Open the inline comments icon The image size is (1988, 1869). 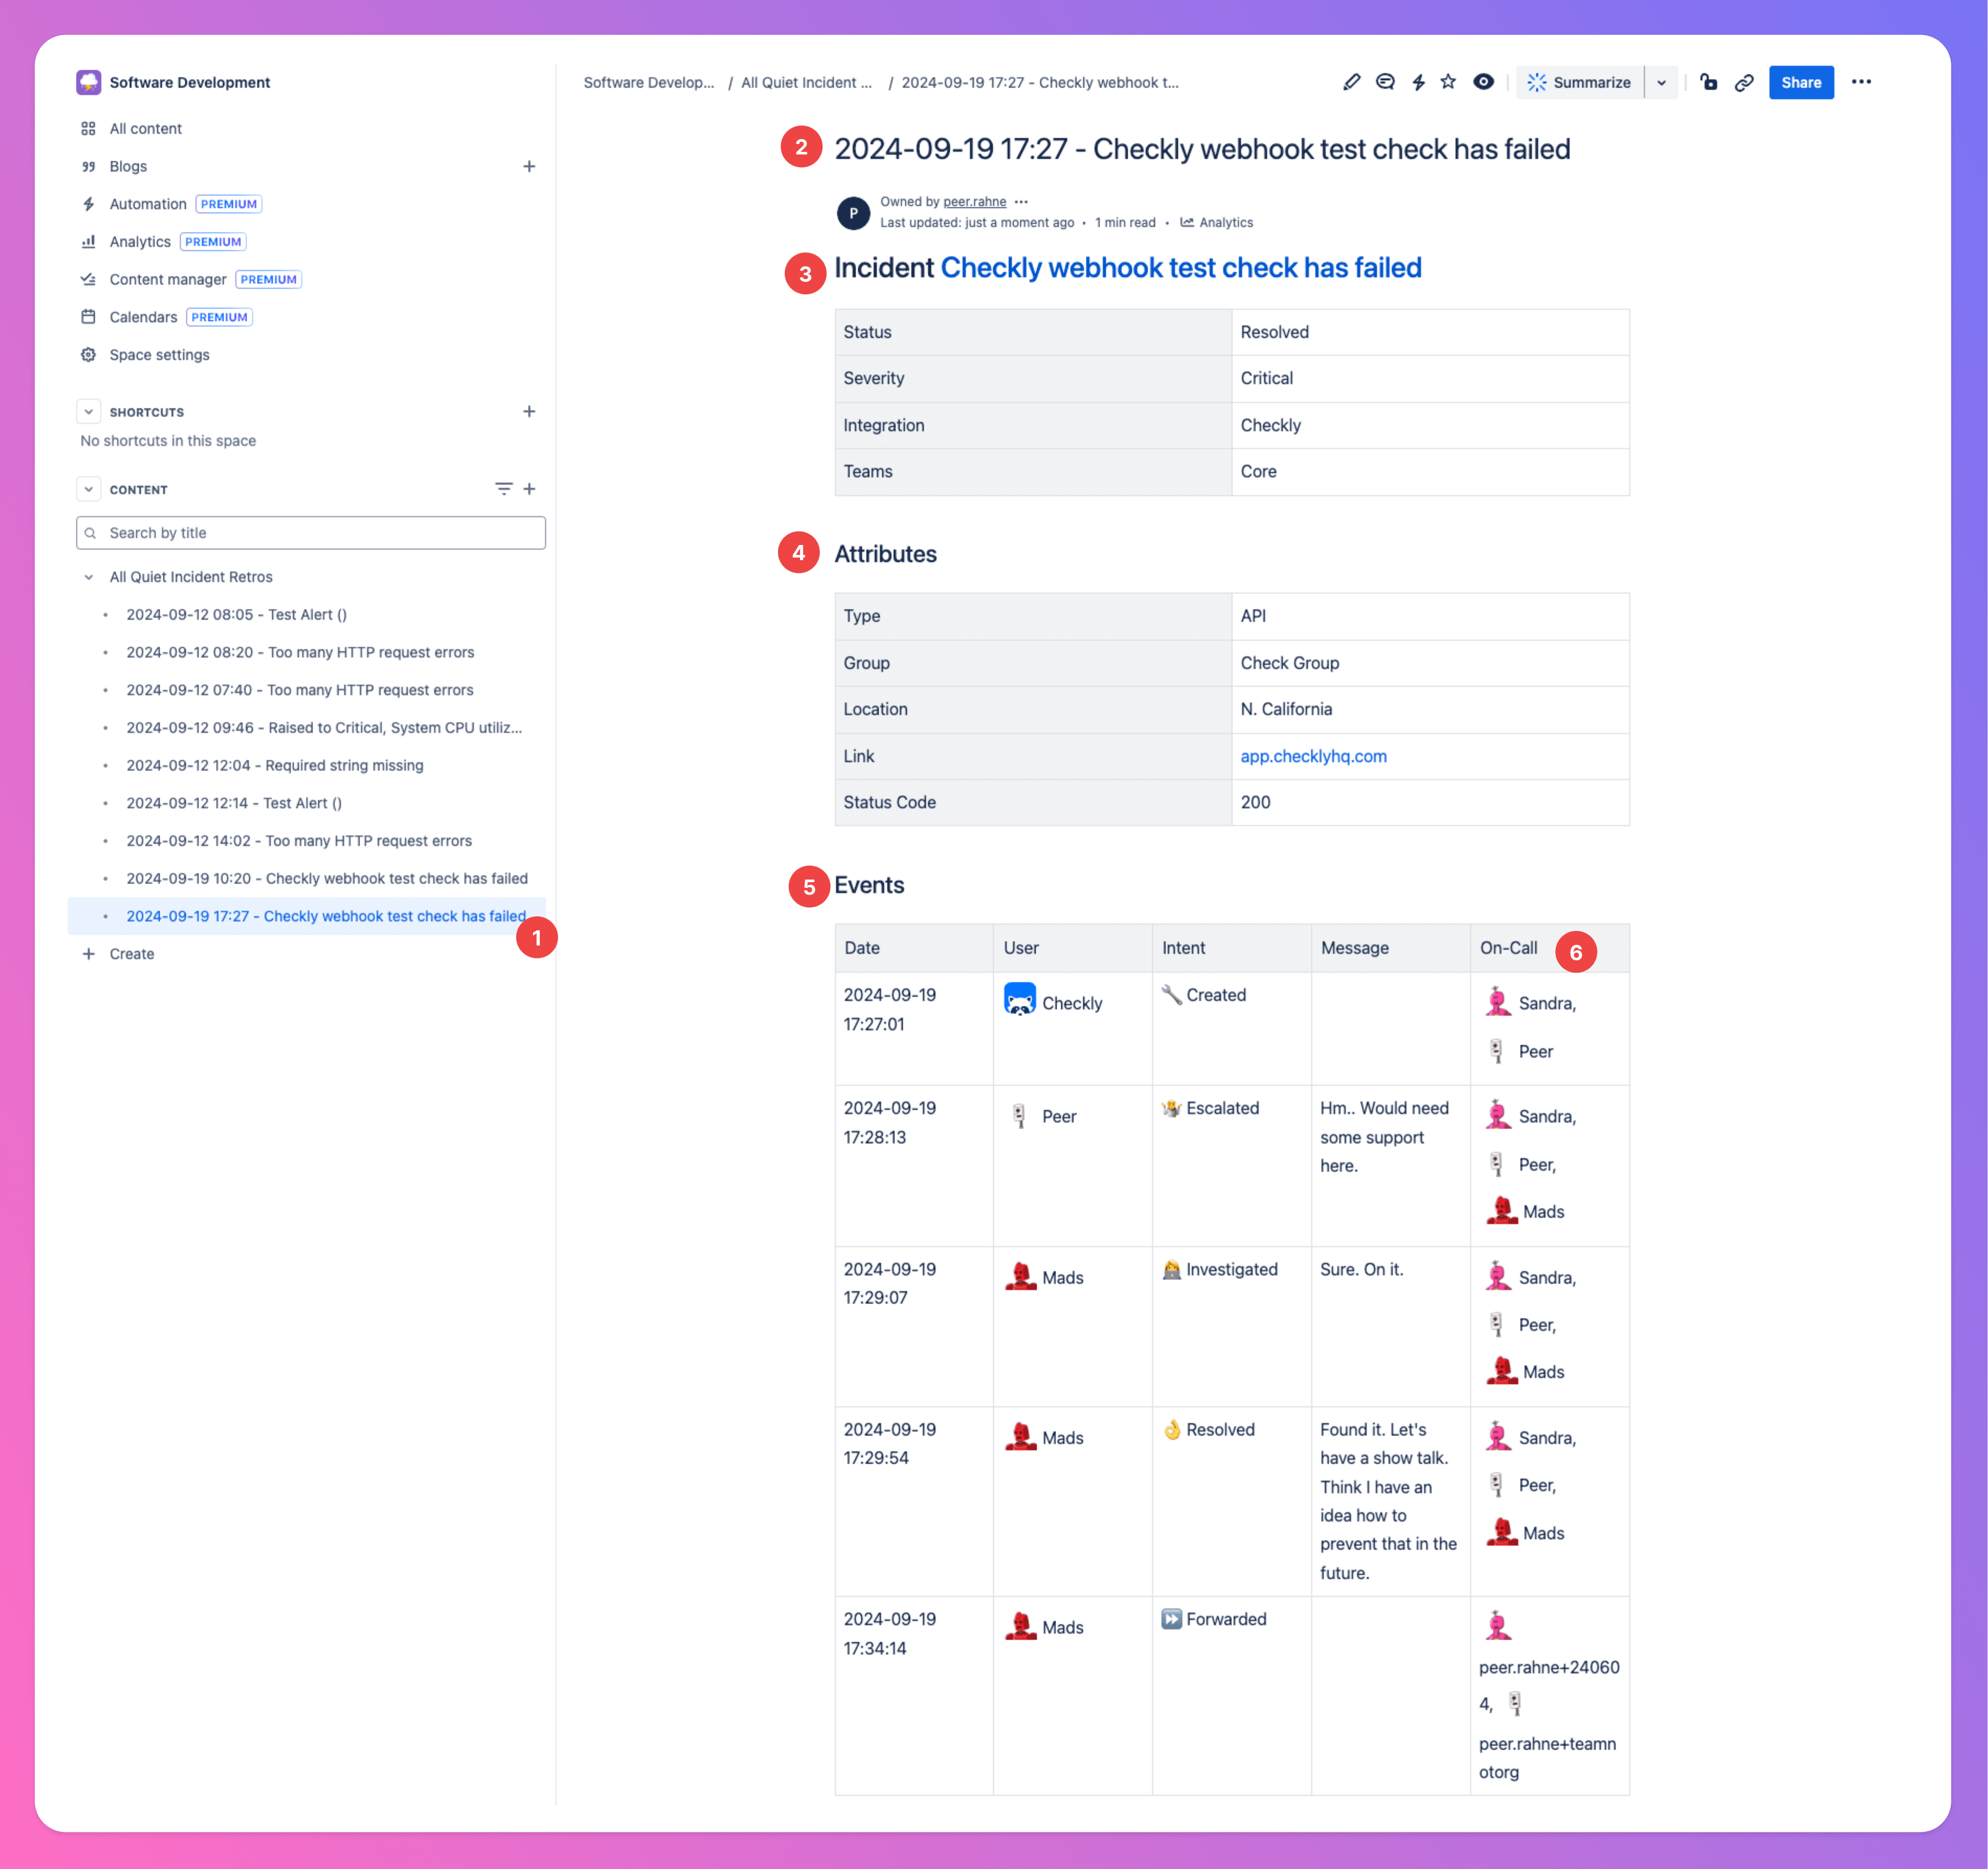pos(1385,82)
